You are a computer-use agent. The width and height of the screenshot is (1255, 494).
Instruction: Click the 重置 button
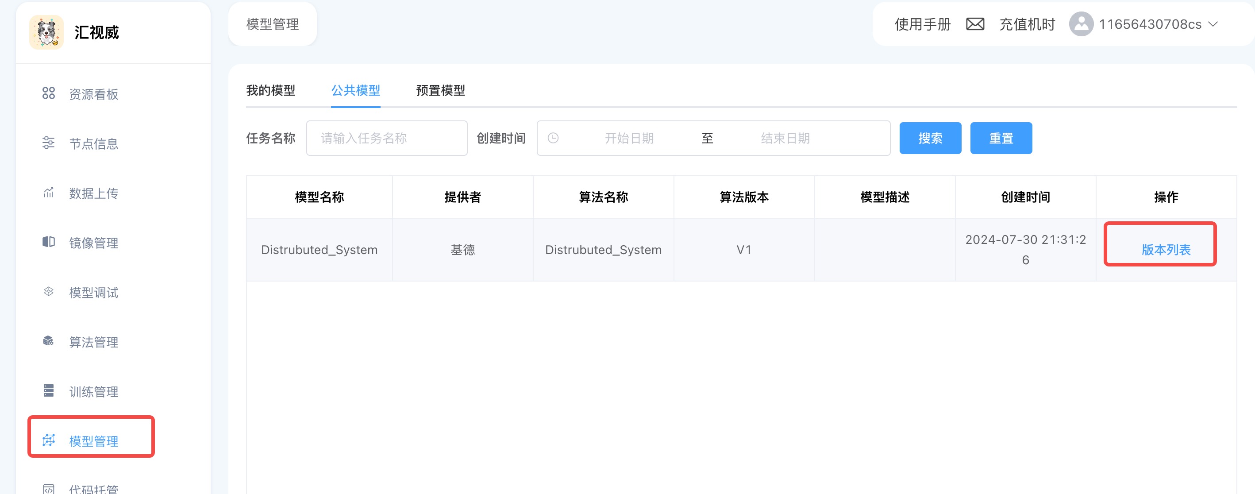tap(1001, 139)
